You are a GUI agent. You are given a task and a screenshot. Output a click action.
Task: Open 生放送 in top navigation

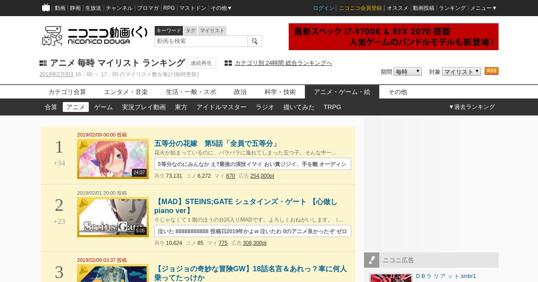[x=93, y=8]
